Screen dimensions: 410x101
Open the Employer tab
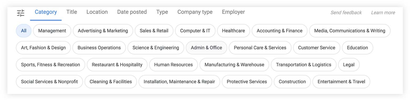[x=233, y=12]
